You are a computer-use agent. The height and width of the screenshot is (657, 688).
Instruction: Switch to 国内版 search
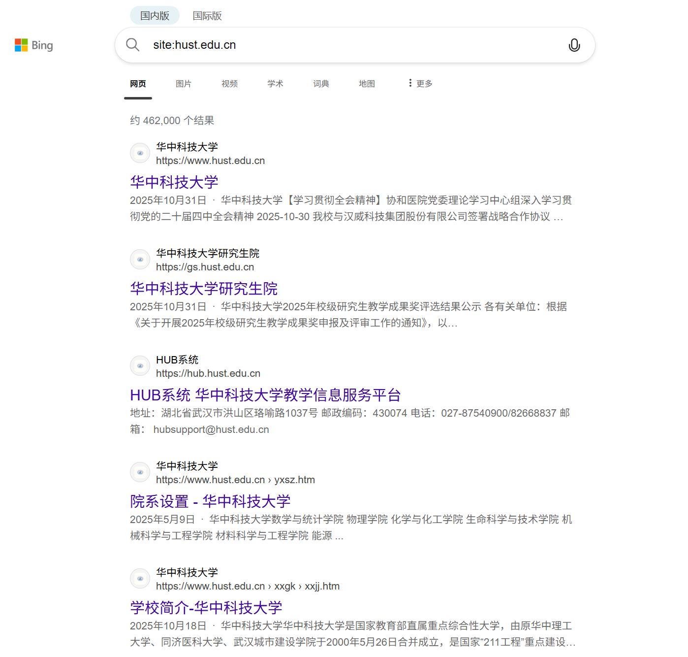155,16
